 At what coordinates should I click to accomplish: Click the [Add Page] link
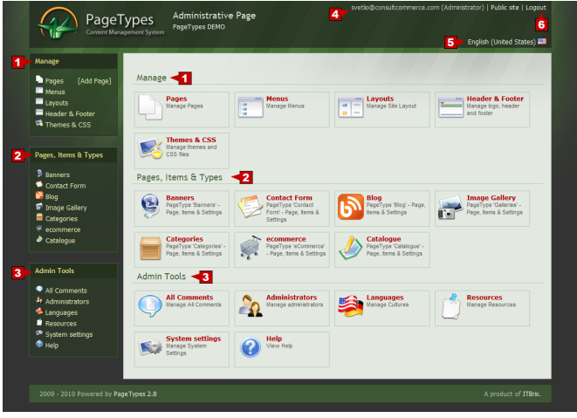[94, 81]
